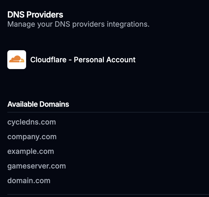Click the Available Domains section header
Image resolution: width=209 pixels, height=197 pixels.
(38, 104)
